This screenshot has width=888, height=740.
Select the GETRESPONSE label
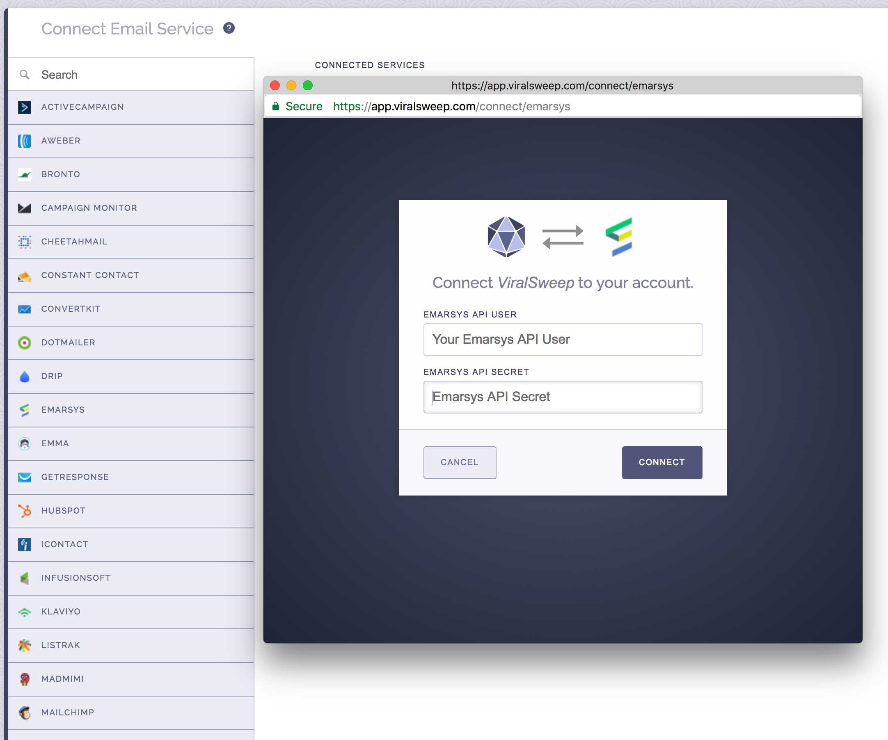pos(75,477)
